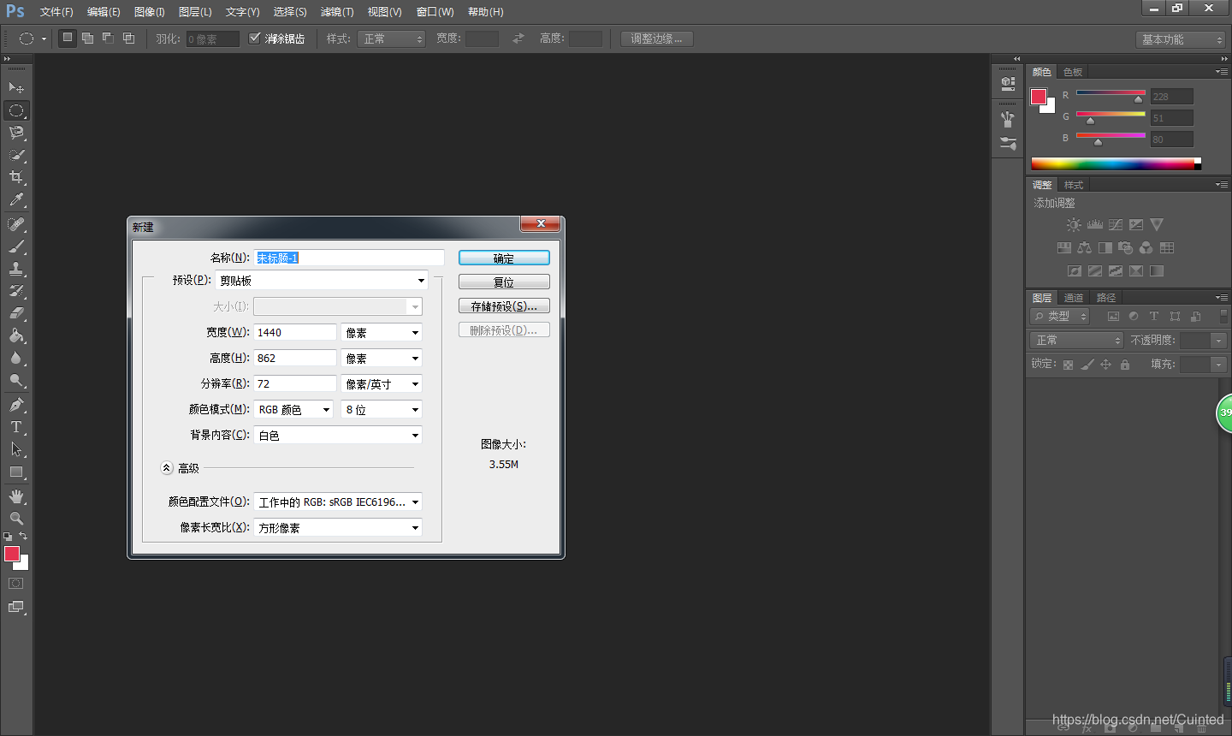Click the 名称 name input field
Viewport: 1232px width, 736px height.
349,258
